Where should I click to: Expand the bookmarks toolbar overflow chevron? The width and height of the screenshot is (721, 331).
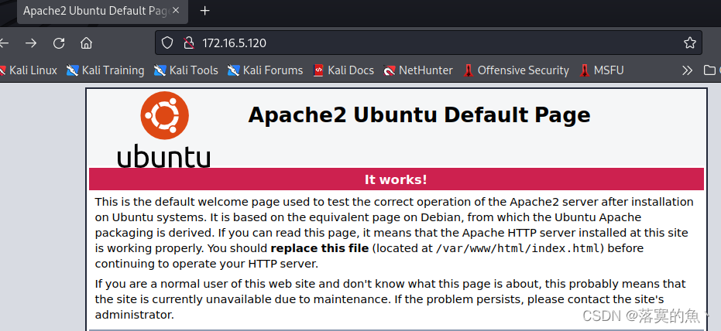pyautogui.click(x=686, y=70)
